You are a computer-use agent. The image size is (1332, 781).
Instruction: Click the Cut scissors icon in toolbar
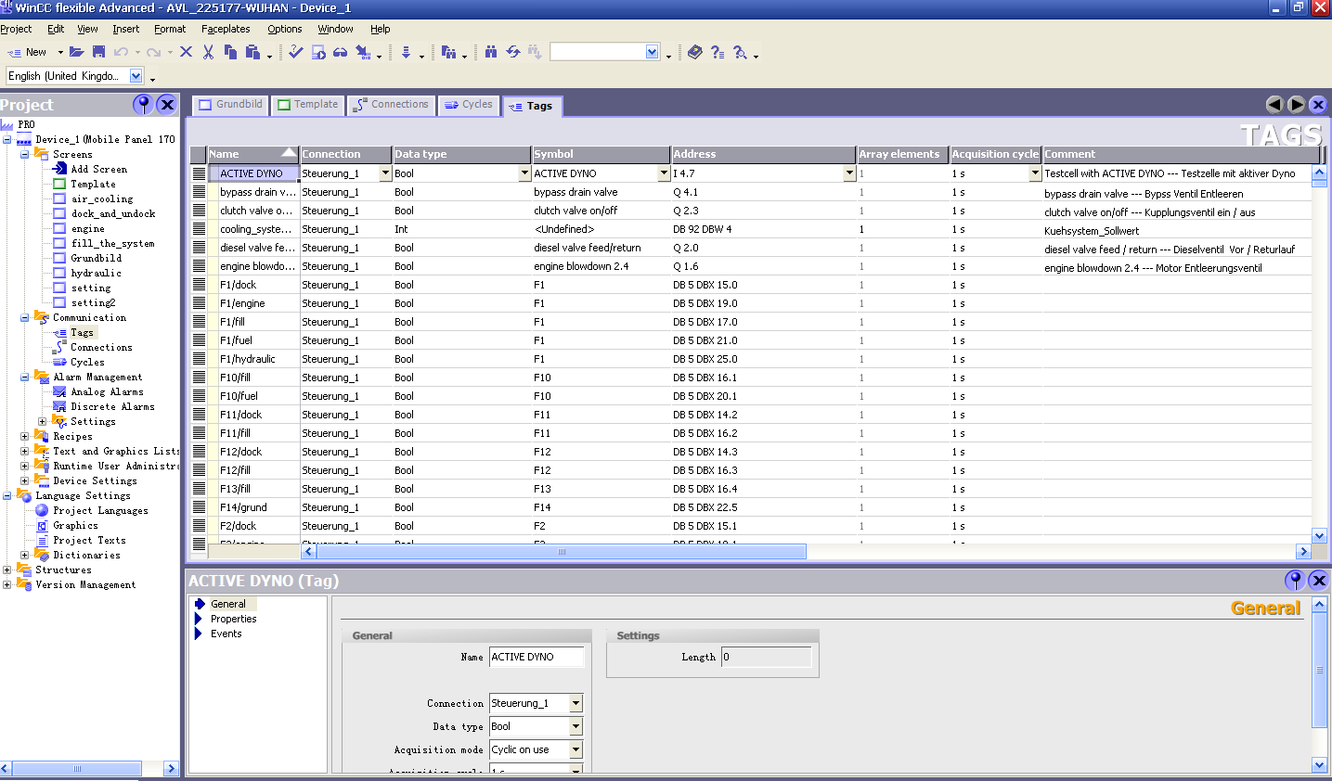[208, 52]
